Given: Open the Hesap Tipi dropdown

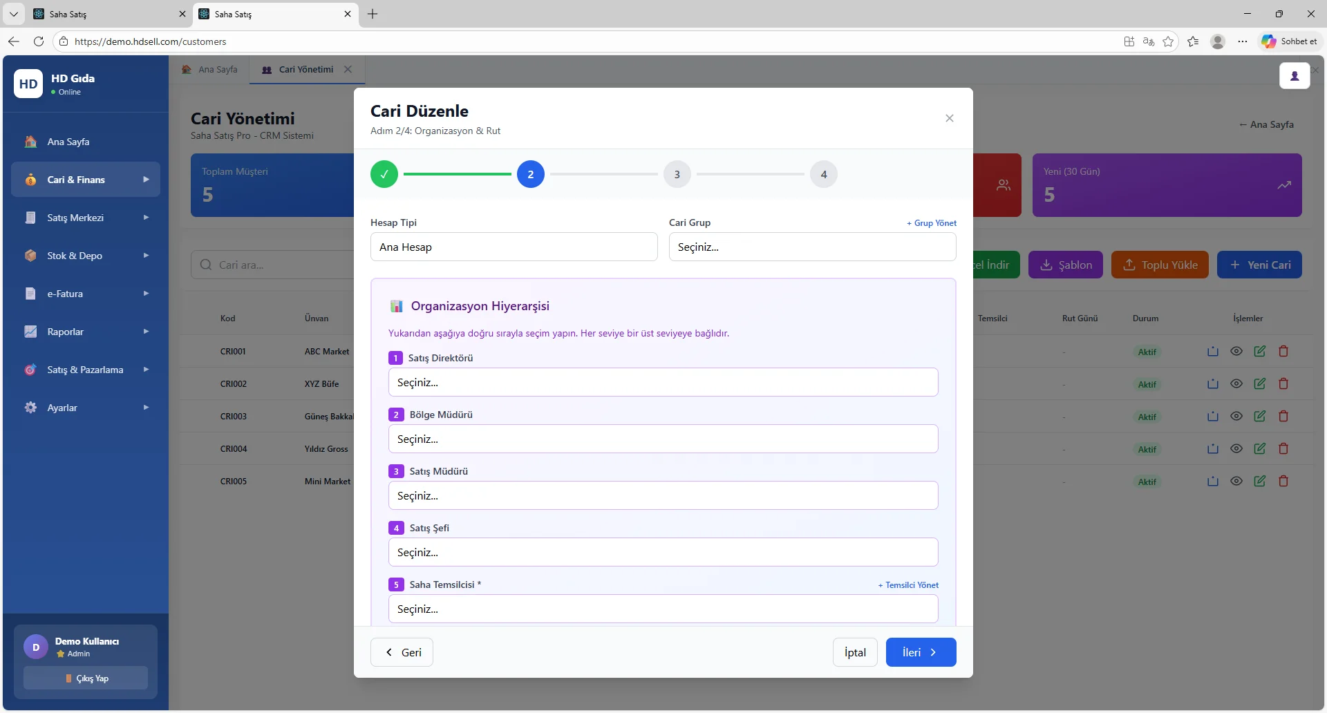Looking at the screenshot, I should point(514,247).
